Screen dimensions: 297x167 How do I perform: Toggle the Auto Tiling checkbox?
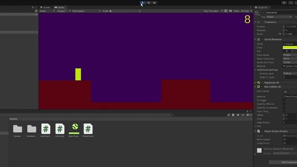click(x=284, y=111)
